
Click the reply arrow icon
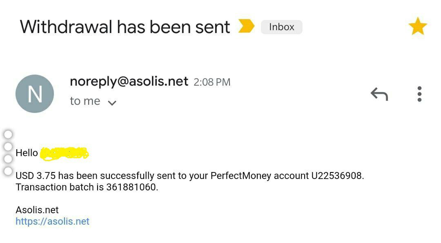click(379, 94)
